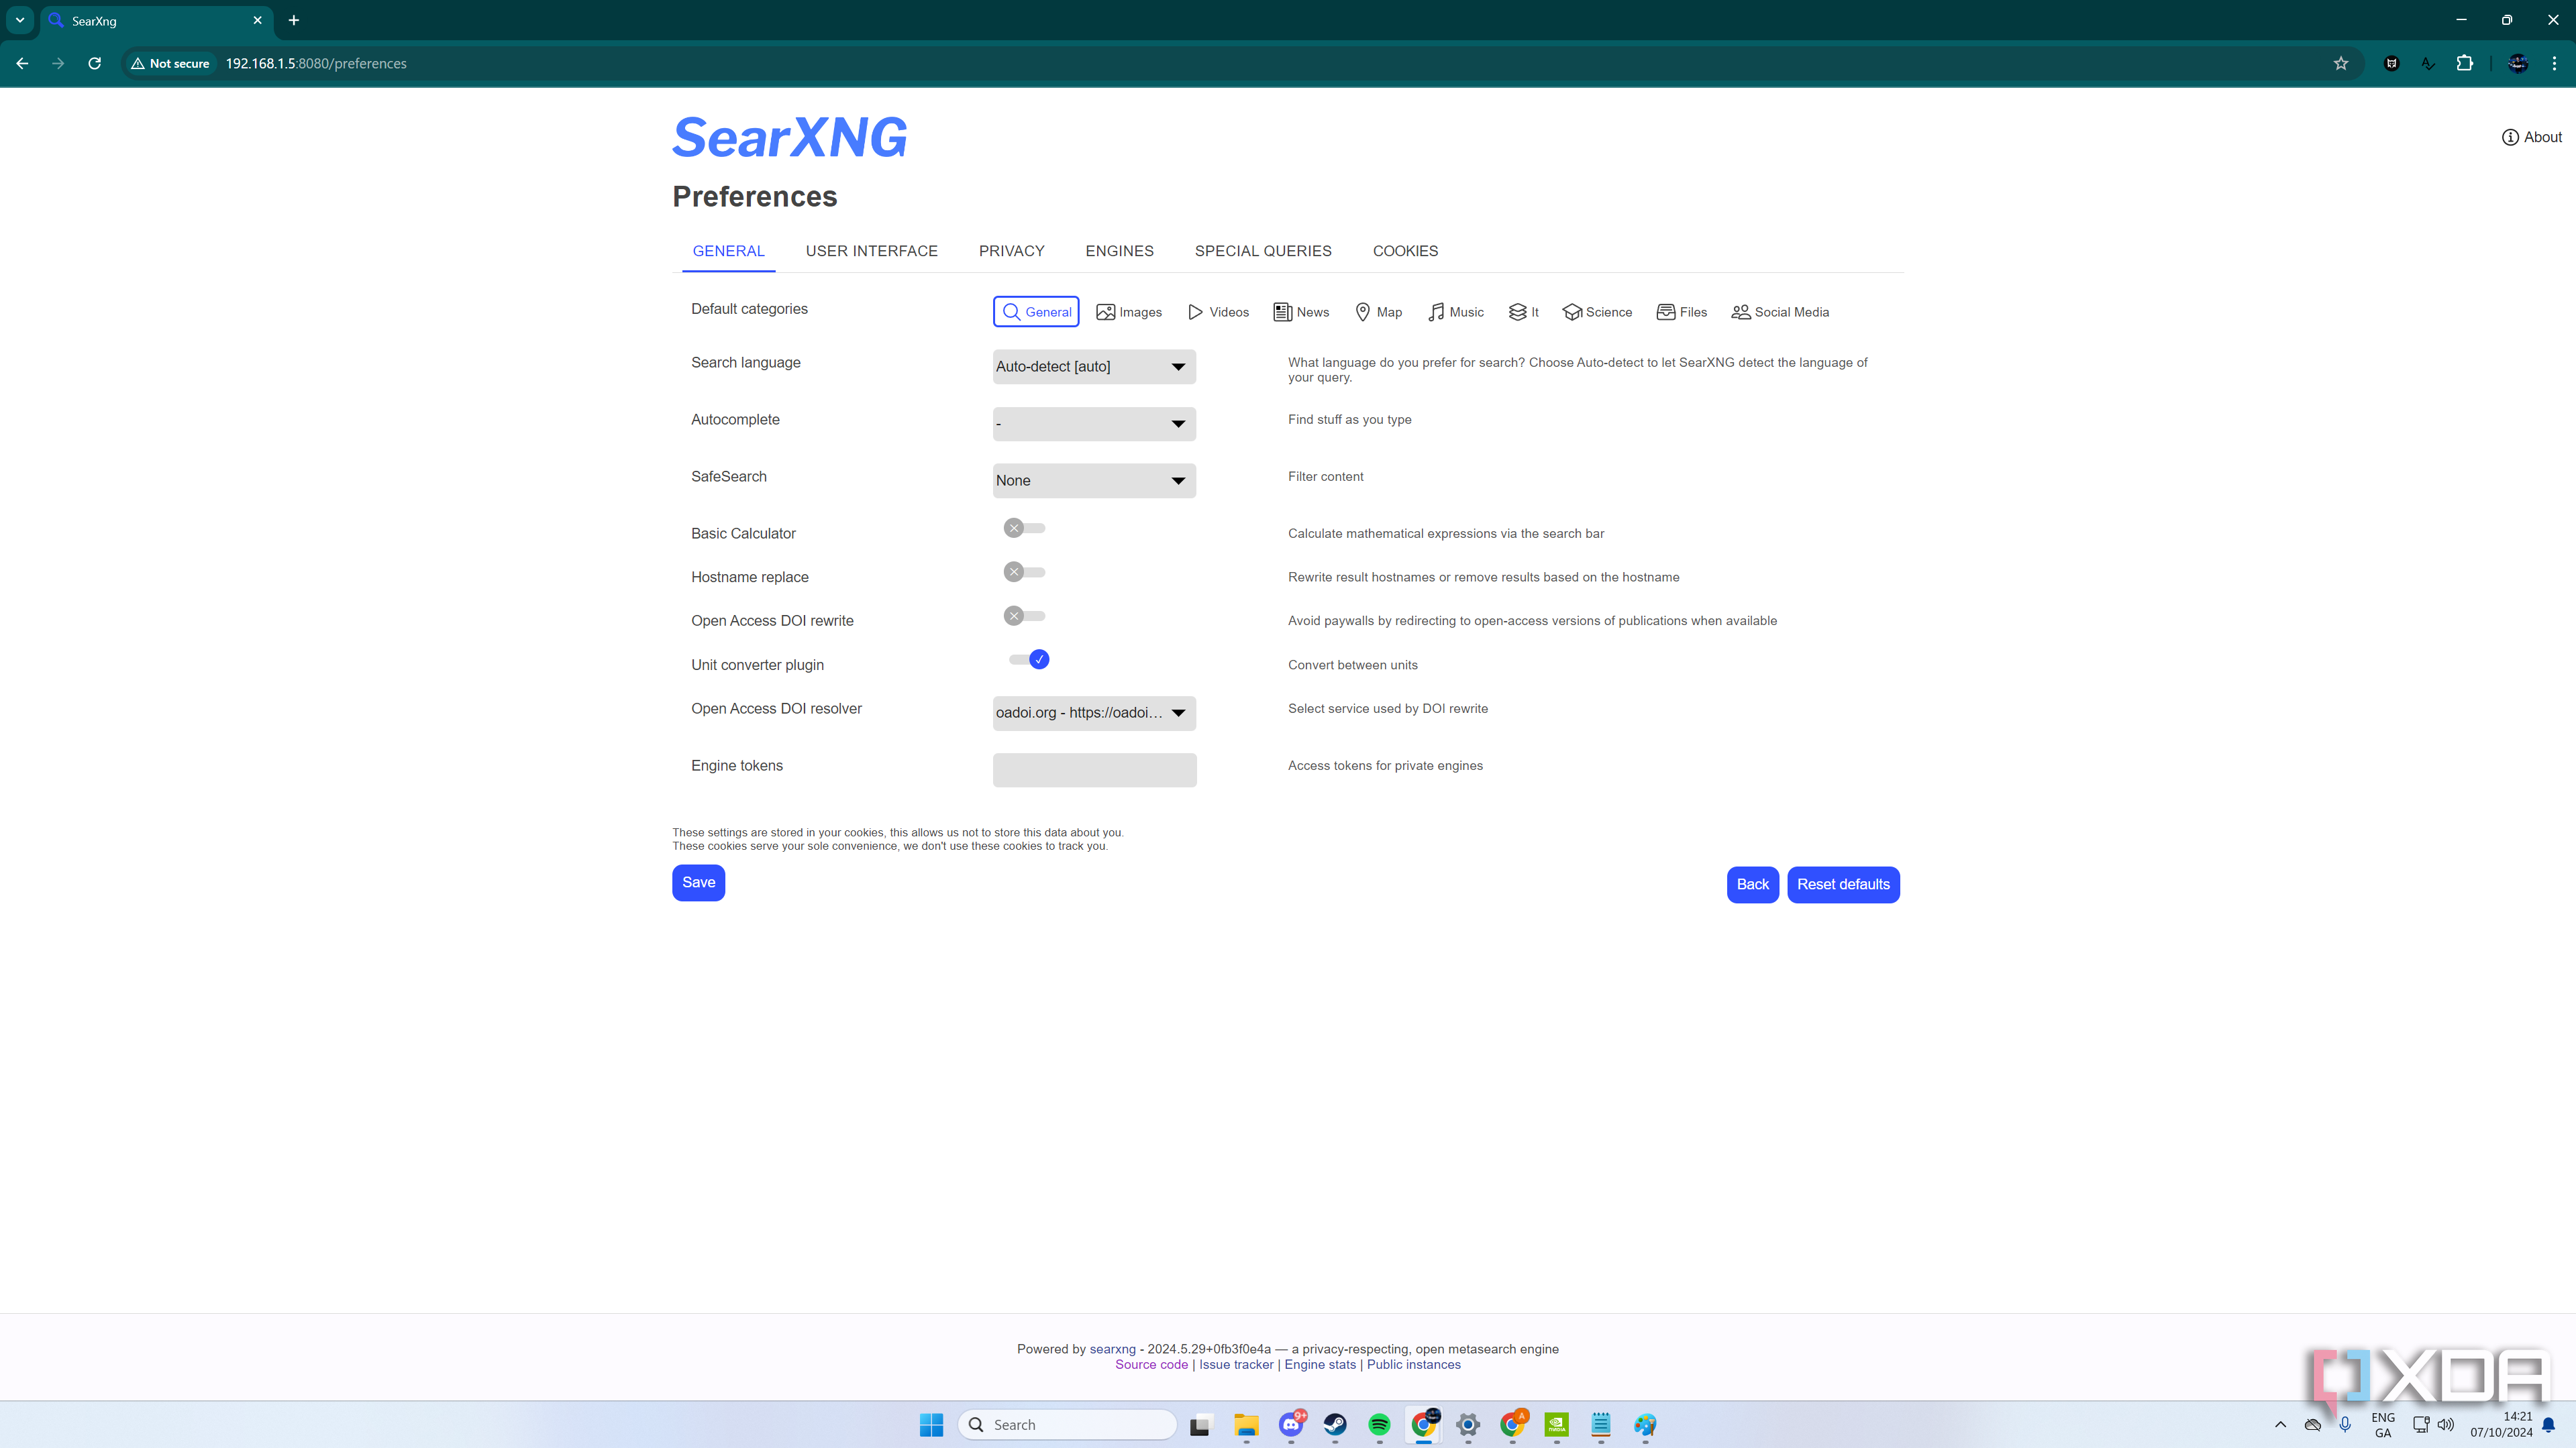Focus the Engine tokens input field
The width and height of the screenshot is (2576, 1448).
click(1094, 769)
